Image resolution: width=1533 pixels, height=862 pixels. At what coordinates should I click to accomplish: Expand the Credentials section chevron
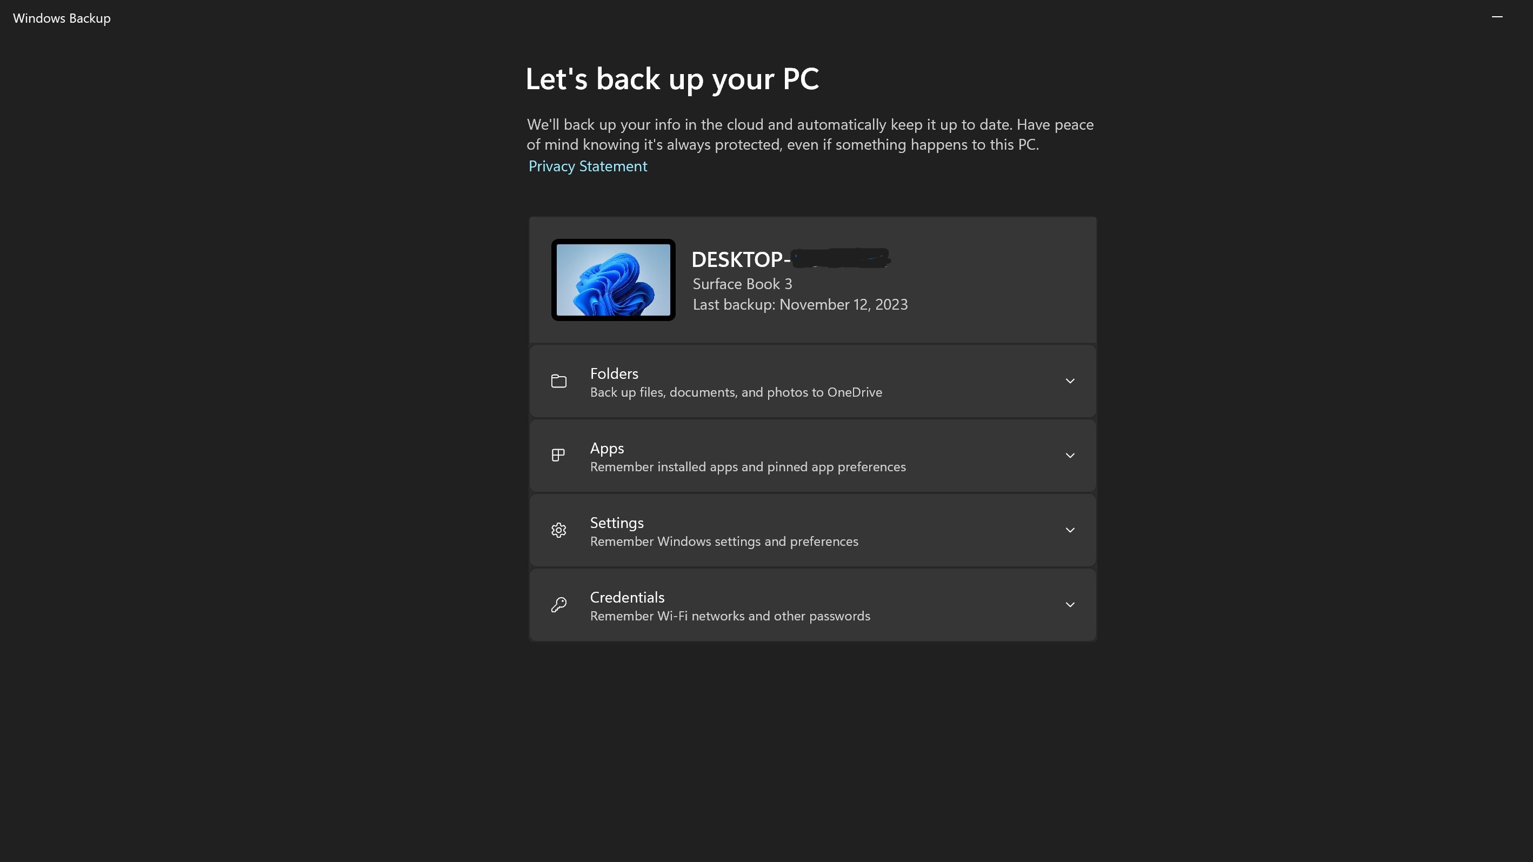(x=1069, y=604)
